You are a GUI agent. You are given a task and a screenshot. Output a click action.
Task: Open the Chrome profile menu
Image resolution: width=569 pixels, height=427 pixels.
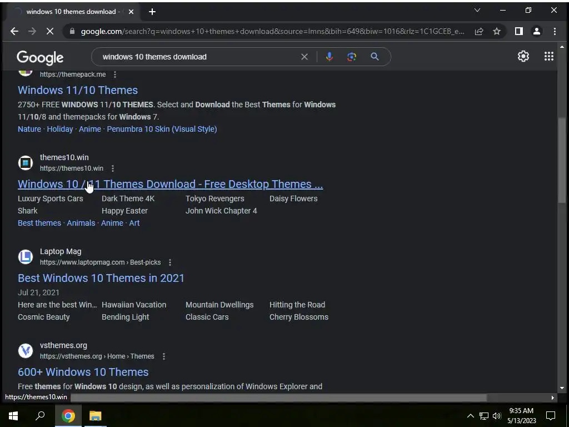pyautogui.click(x=537, y=31)
